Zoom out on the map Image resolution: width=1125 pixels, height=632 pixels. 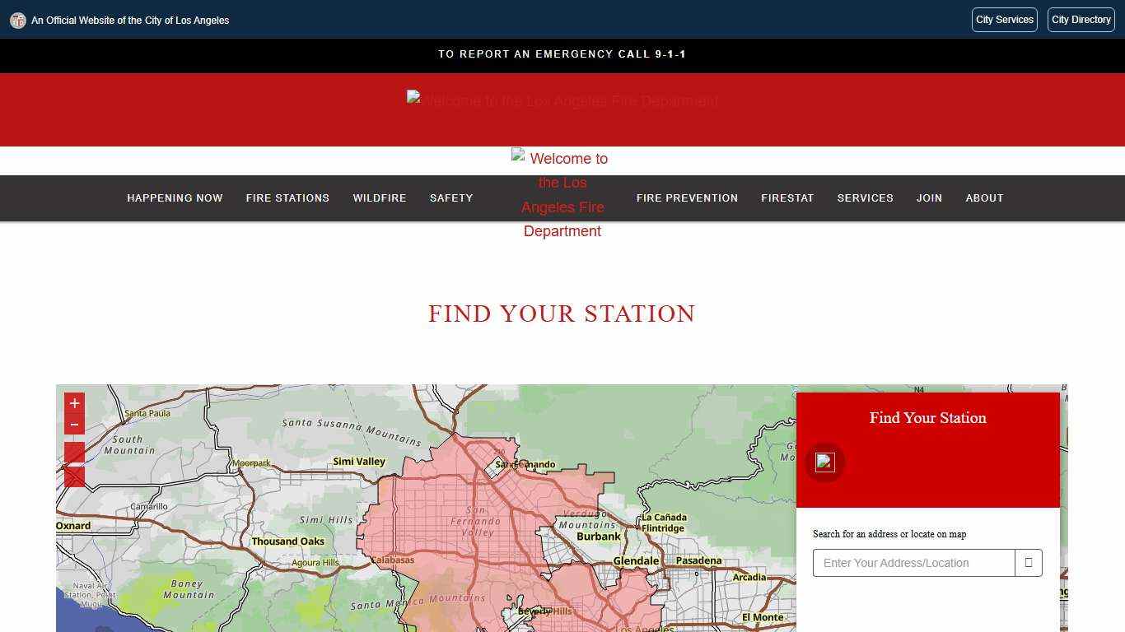coord(74,423)
